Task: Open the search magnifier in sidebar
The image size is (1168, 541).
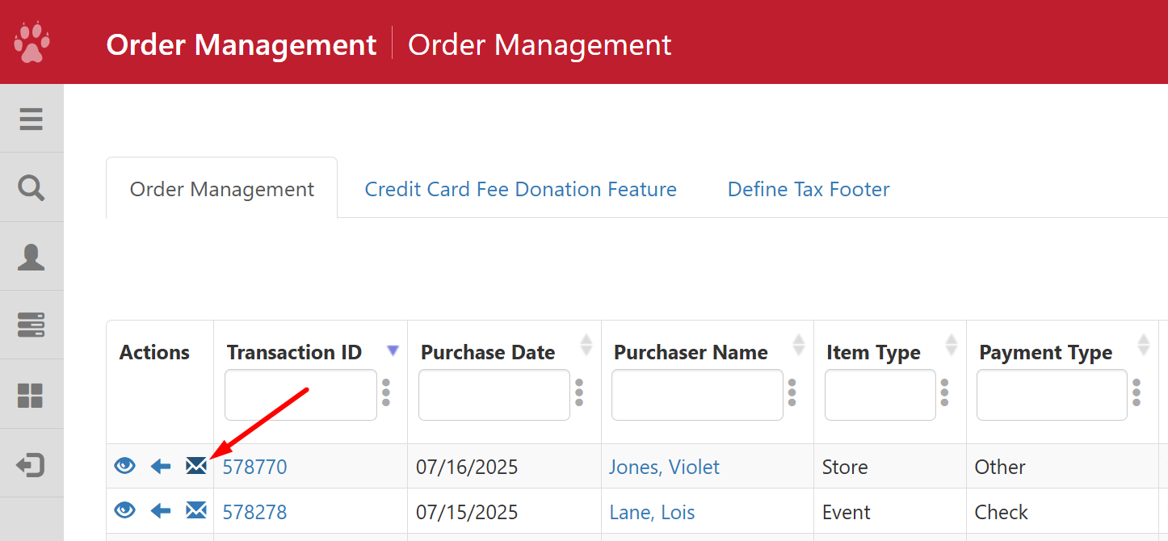Action: [32, 187]
